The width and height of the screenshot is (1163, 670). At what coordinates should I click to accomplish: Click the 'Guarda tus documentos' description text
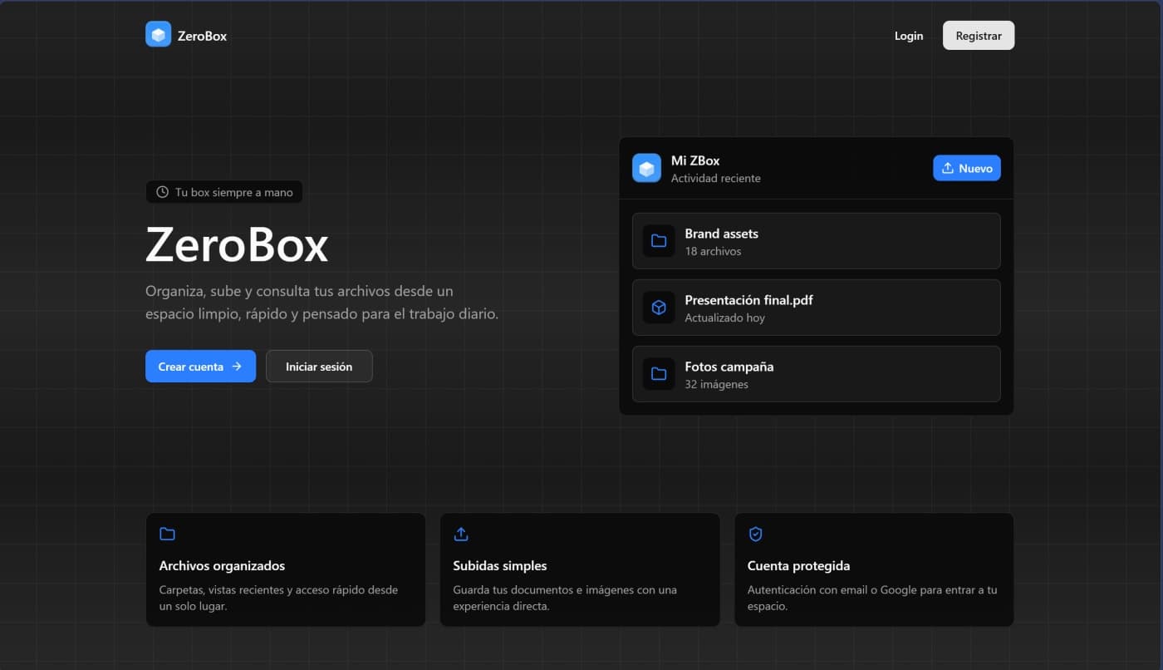click(565, 598)
